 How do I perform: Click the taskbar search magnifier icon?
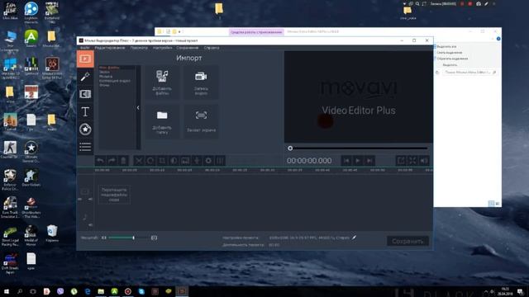tap(20, 291)
